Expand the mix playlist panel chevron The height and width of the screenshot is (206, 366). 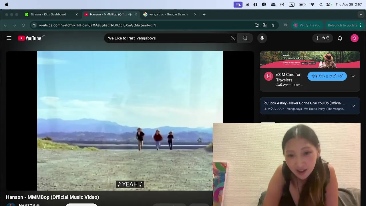pos(353,106)
